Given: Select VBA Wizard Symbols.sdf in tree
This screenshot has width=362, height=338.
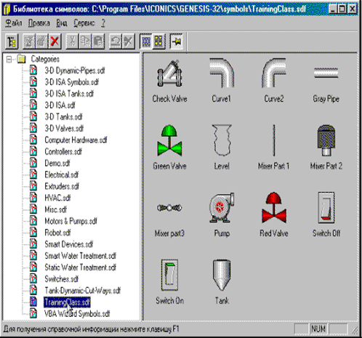Looking at the screenshot, I should tap(77, 314).
